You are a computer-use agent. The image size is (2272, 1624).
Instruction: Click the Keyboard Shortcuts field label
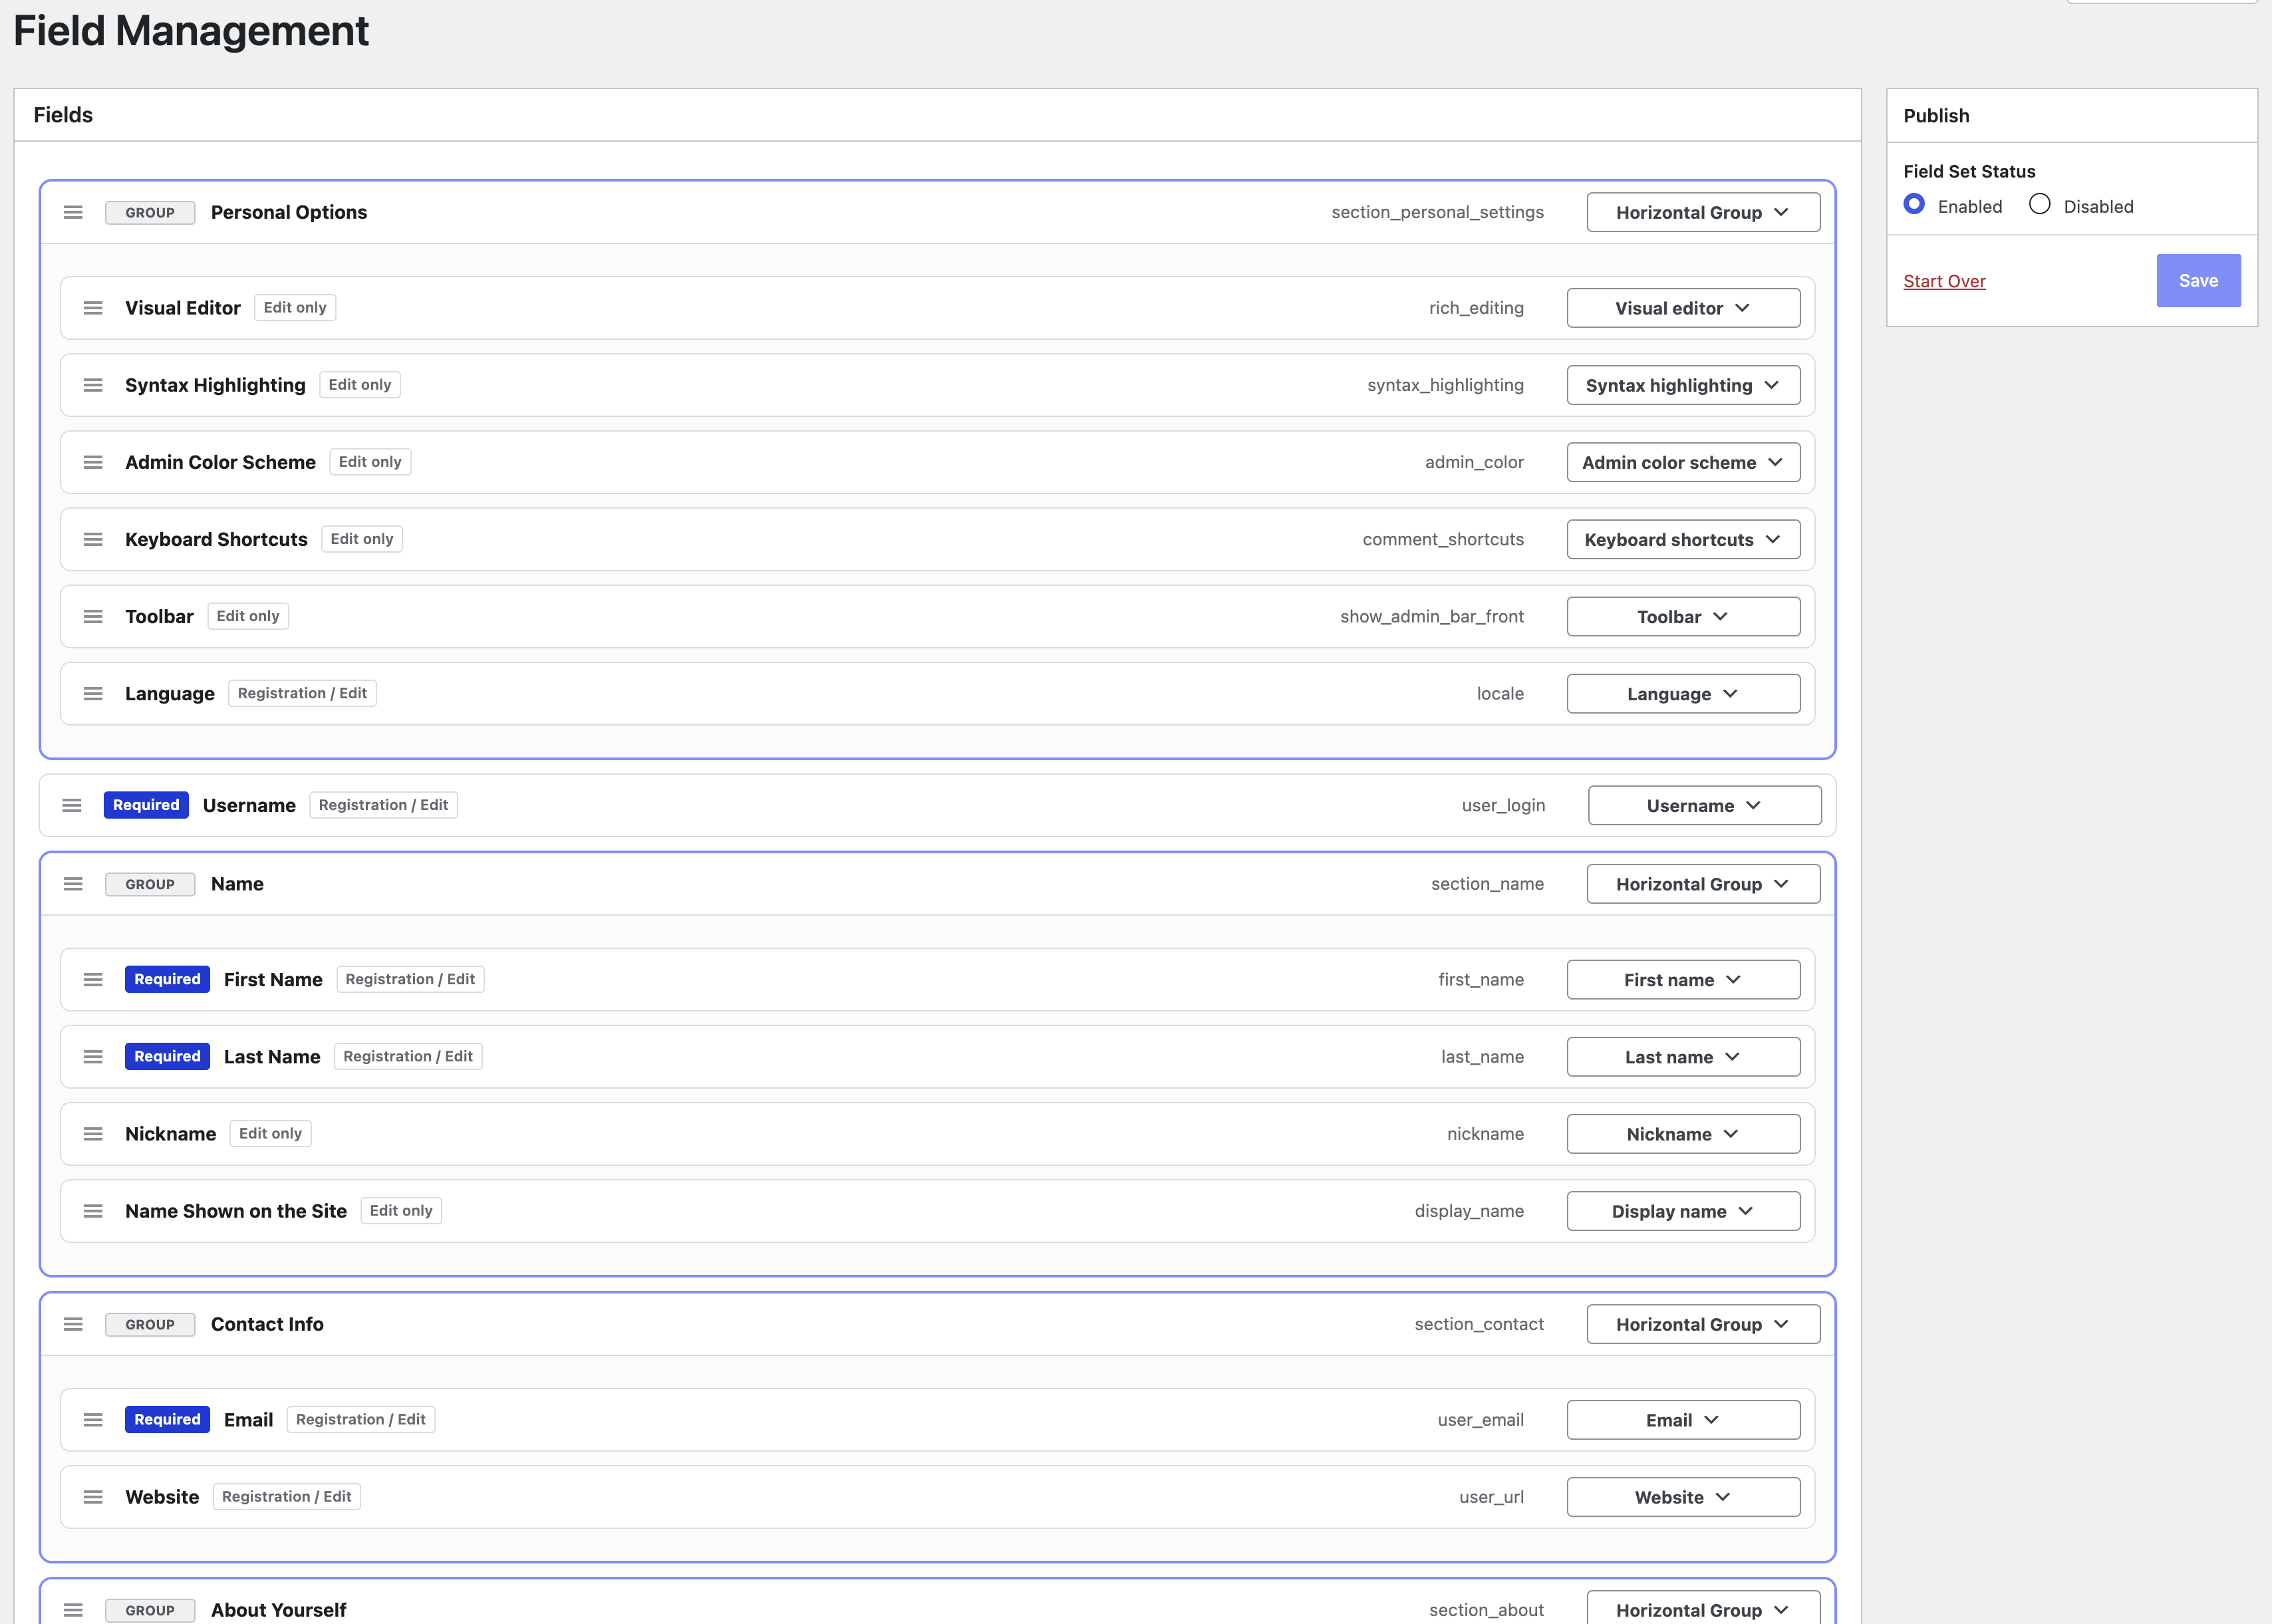pos(216,539)
